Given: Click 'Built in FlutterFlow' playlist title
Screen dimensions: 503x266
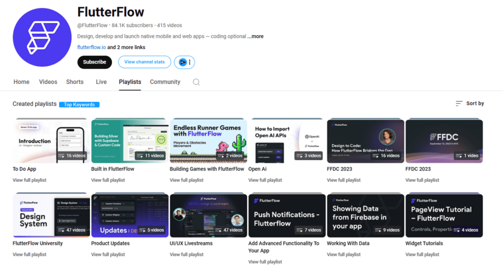Looking at the screenshot, I should (x=112, y=169).
